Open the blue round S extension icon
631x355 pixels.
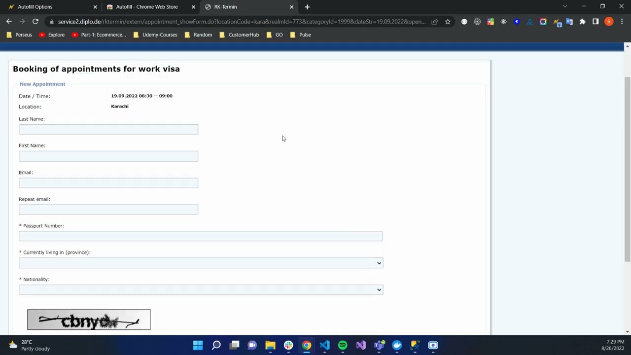(517, 22)
